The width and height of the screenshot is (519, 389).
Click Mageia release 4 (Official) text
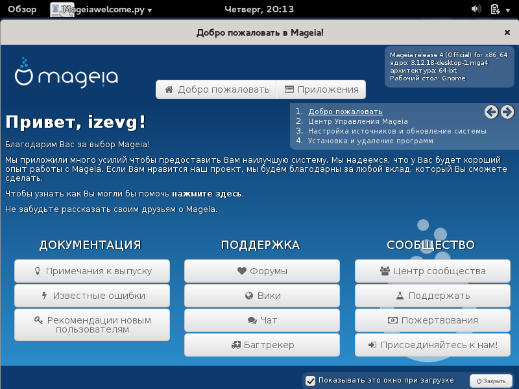click(x=448, y=54)
